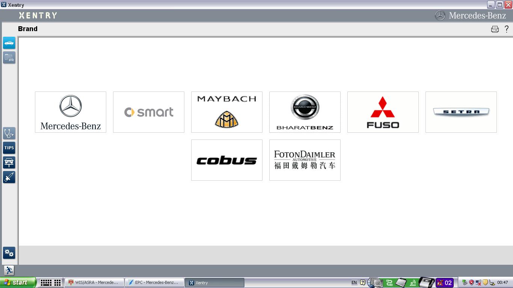Select the Mercedes-Benz brand tile
The image size is (513, 288).
tap(71, 112)
